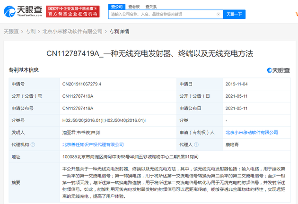Open the TianYanCha logo home link

click(x=23, y=11)
